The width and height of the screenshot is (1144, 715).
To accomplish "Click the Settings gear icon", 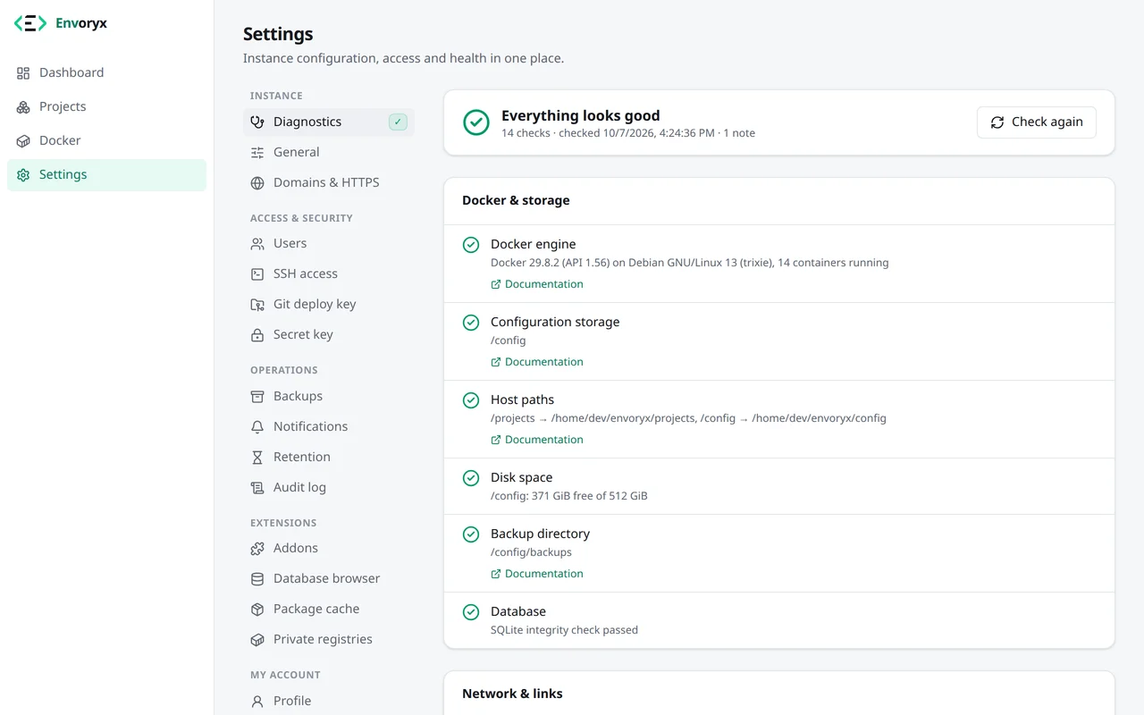I will tap(23, 174).
